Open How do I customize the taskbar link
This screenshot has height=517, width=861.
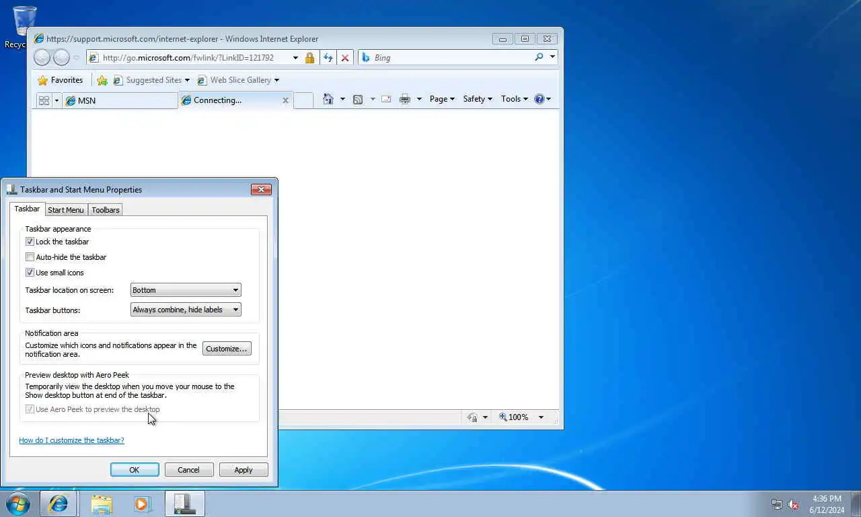pyautogui.click(x=71, y=440)
